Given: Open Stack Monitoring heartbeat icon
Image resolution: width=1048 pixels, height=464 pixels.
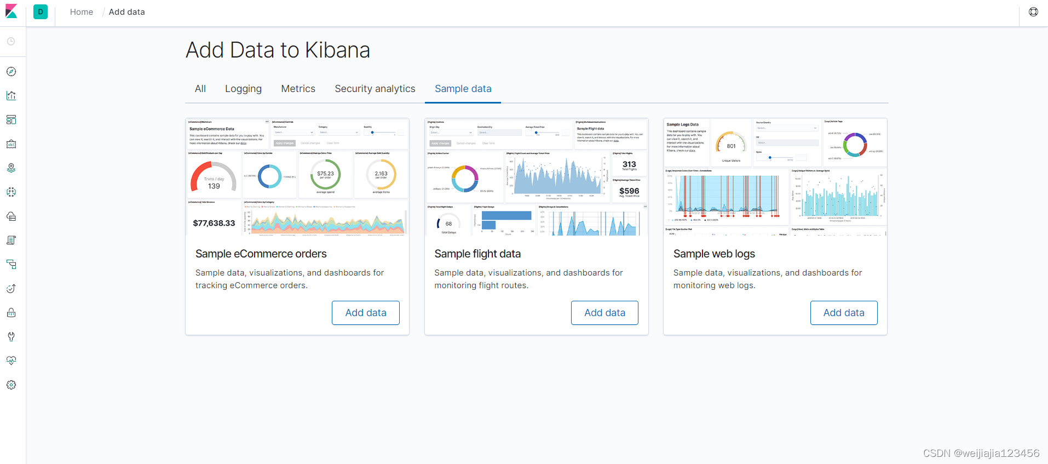Looking at the screenshot, I should [x=11, y=360].
